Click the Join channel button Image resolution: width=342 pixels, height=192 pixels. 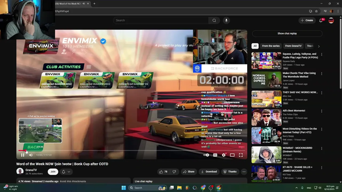pos(53,172)
